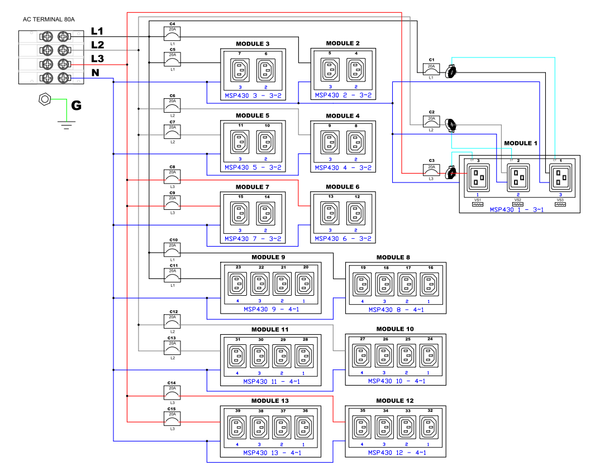Select breaker C8 on L3 line

[x=172, y=177]
